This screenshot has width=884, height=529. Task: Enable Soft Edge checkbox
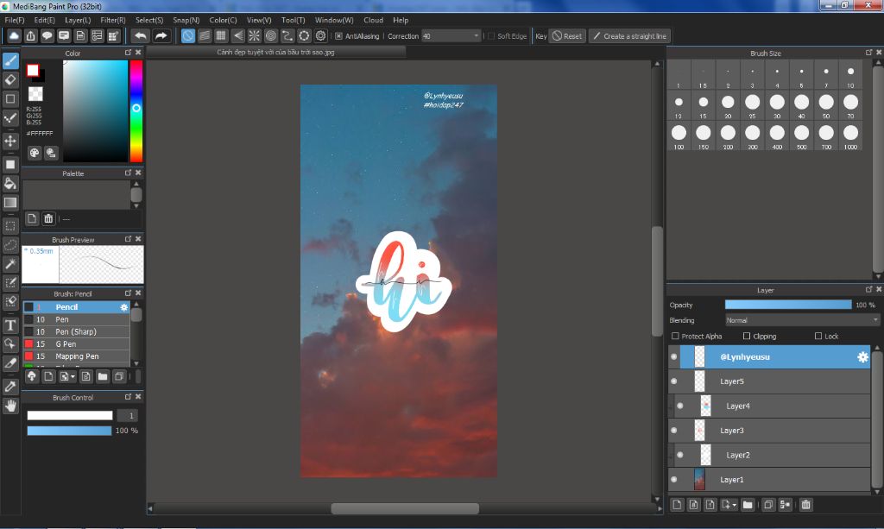click(491, 36)
